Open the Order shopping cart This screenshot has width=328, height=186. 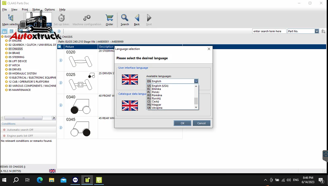coord(109,20)
